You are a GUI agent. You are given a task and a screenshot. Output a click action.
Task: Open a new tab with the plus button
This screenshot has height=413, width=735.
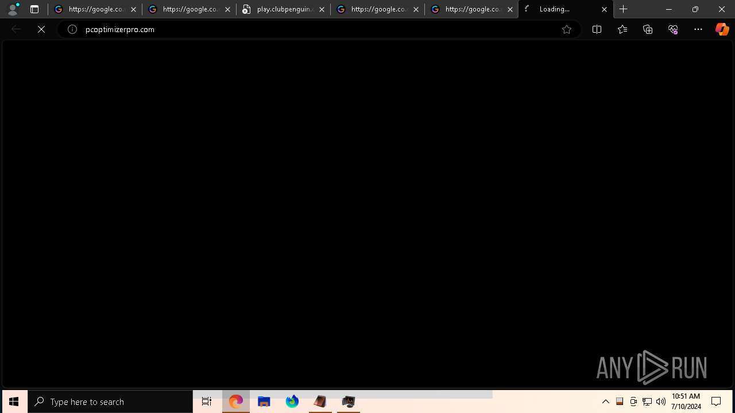624,9
